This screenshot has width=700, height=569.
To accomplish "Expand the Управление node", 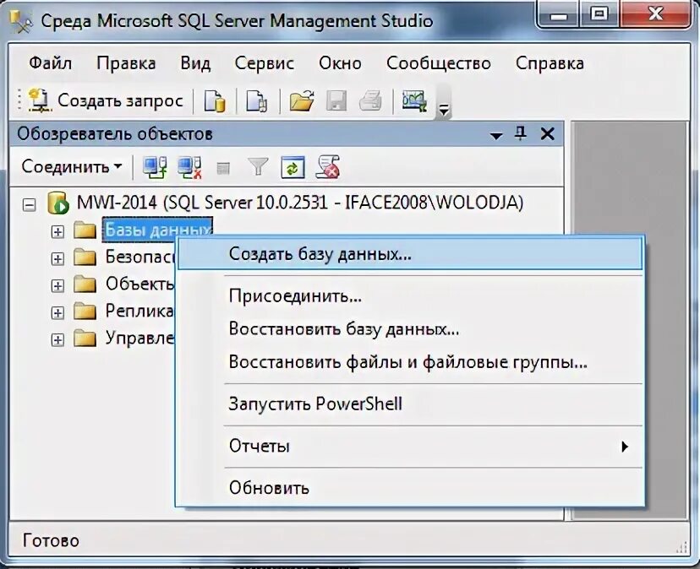I will coord(57,339).
